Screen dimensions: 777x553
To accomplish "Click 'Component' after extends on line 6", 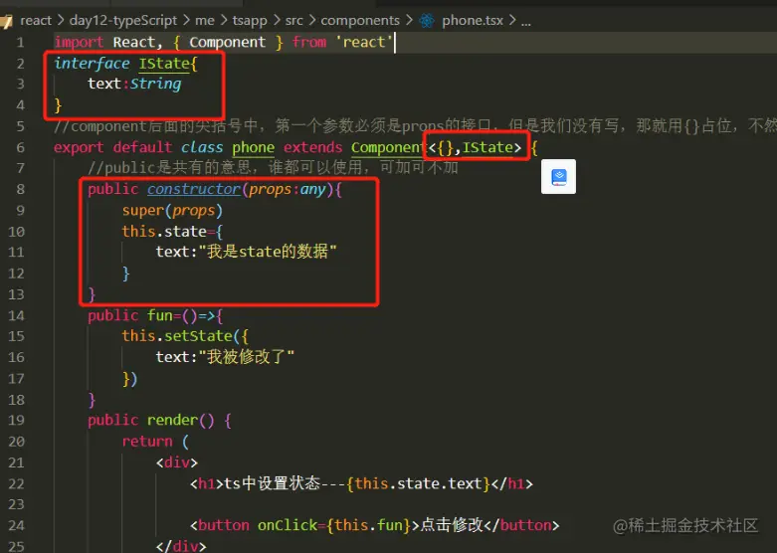I will click(x=388, y=147).
